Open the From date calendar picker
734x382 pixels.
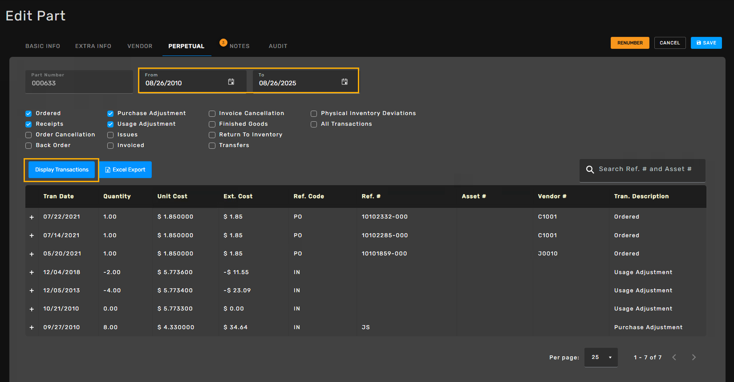coord(231,82)
